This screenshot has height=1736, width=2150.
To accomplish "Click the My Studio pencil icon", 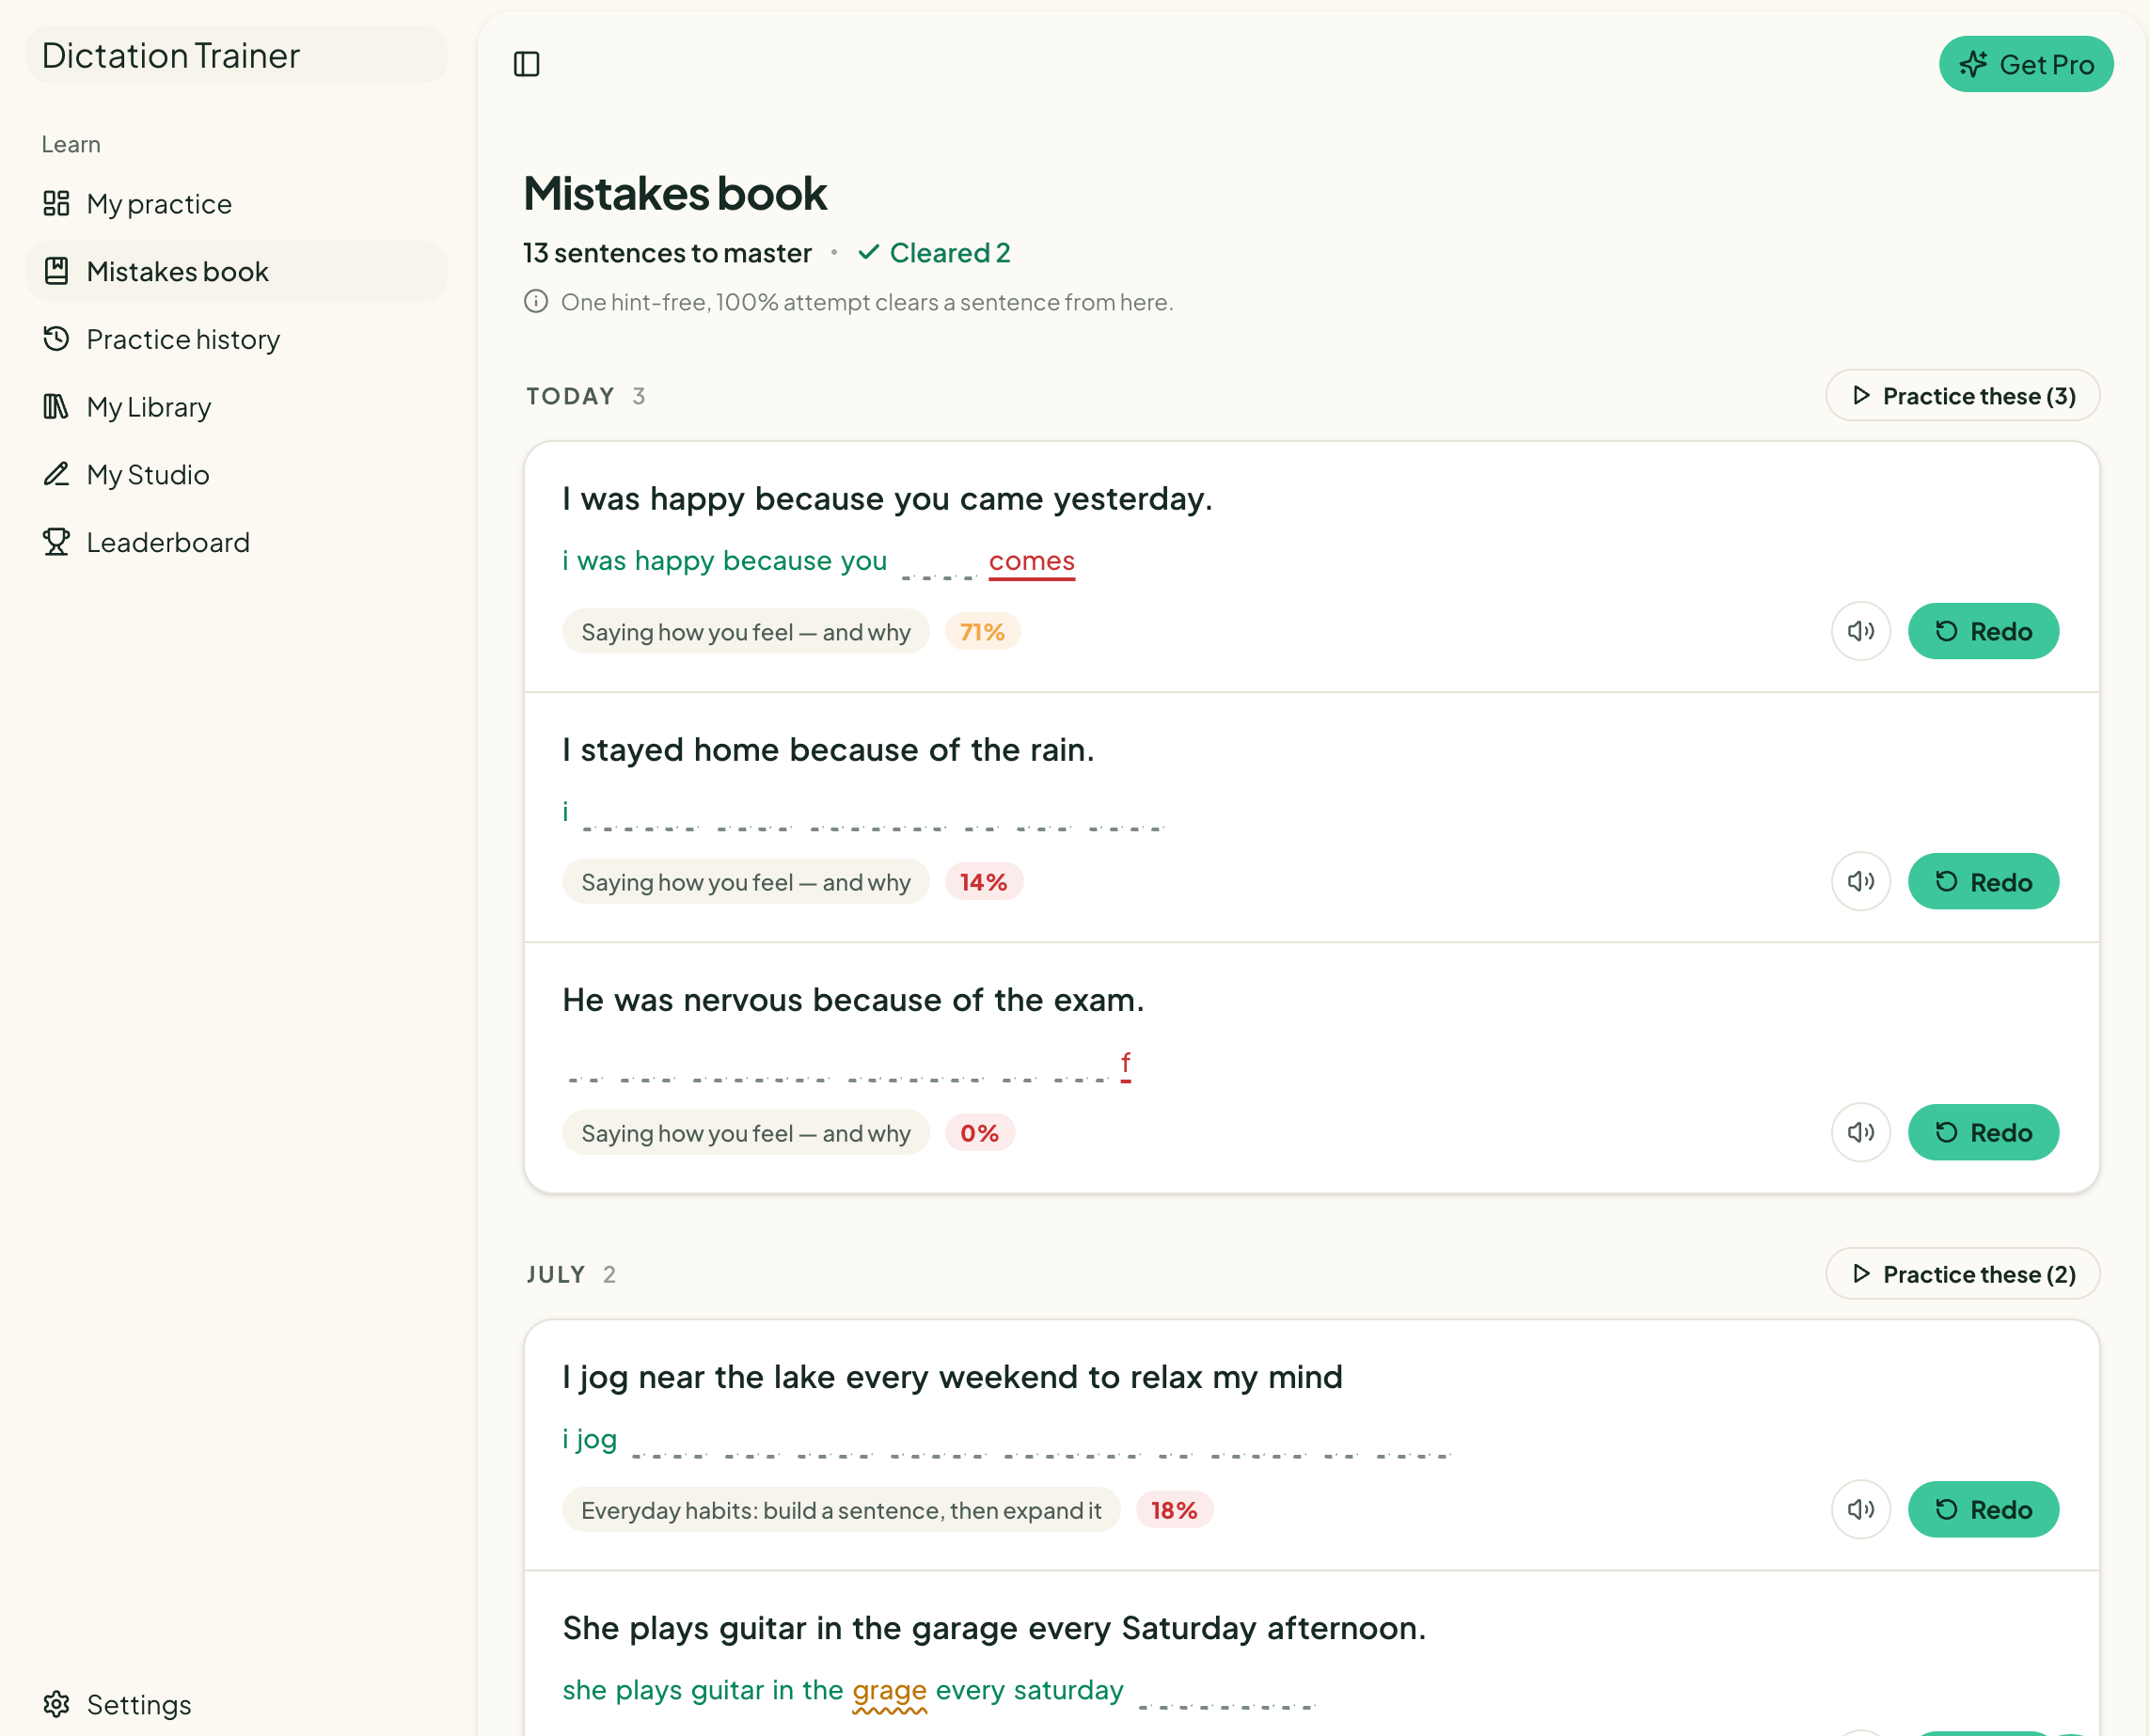I will click(56, 474).
